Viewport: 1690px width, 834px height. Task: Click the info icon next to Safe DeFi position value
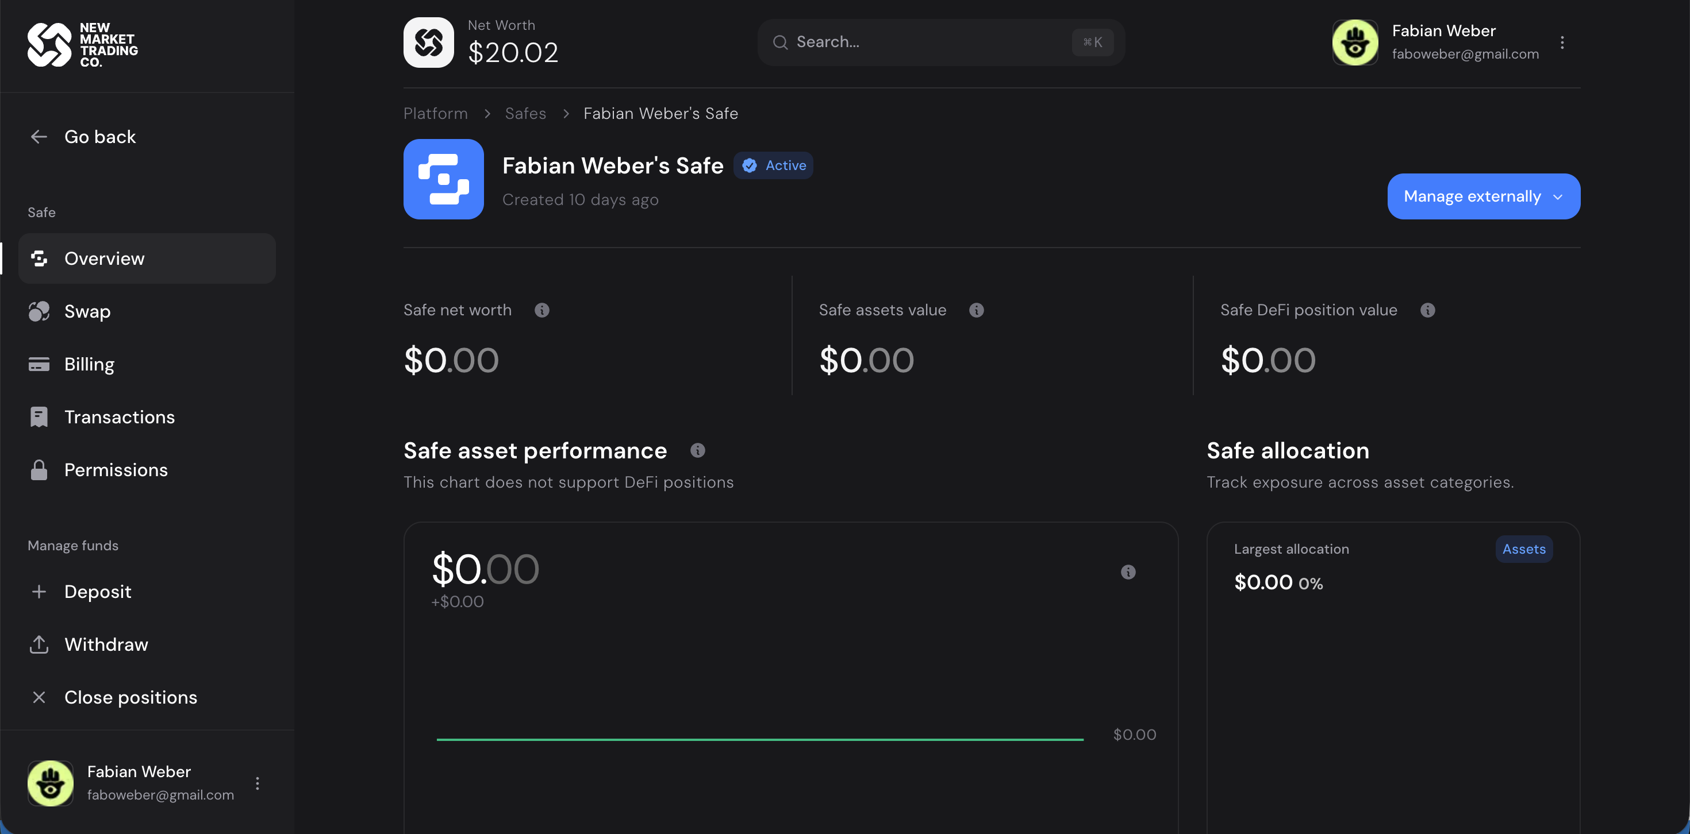[1428, 310]
